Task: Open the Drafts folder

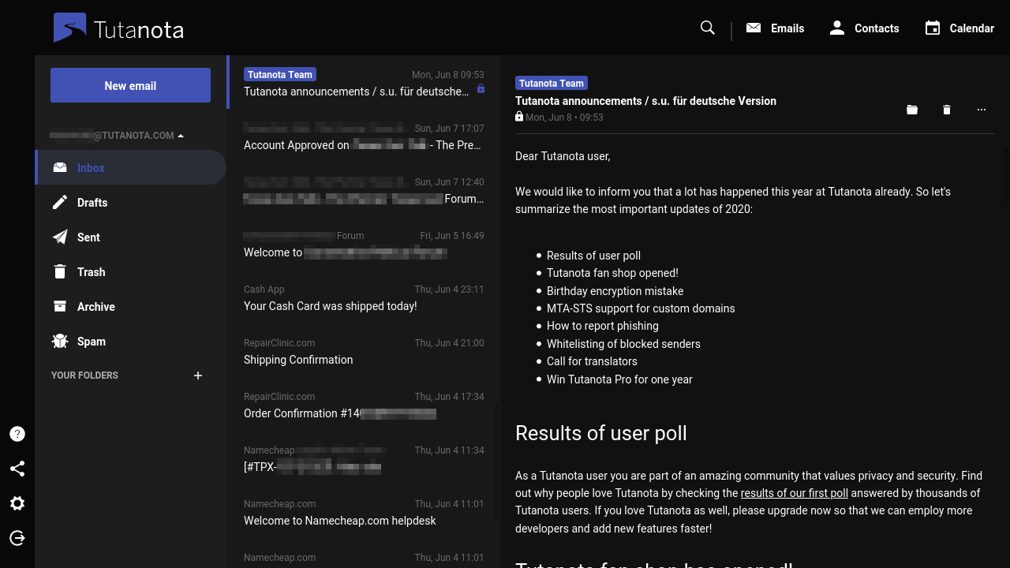Action: coord(92,203)
